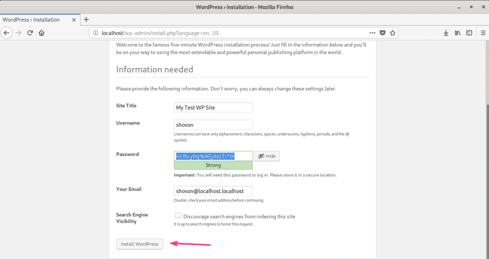Click the Install WordPress button
489x259 pixels.
pos(139,244)
